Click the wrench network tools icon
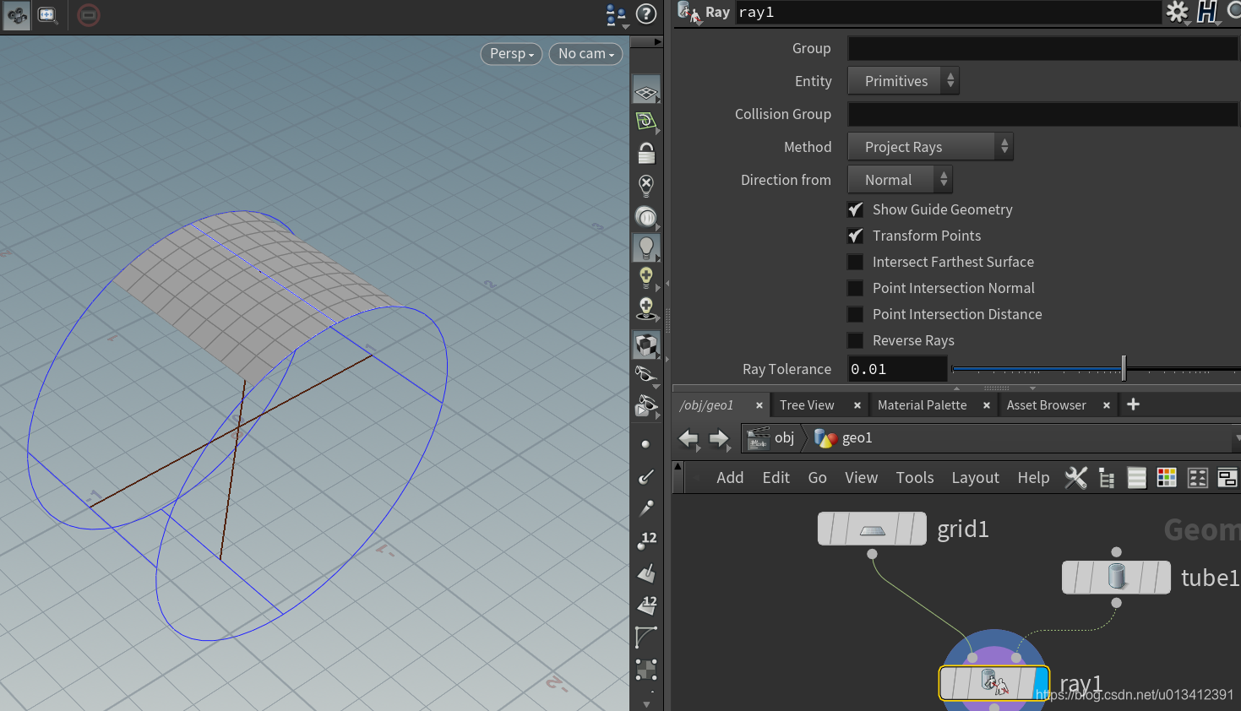1241x711 pixels. pos(1075,478)
